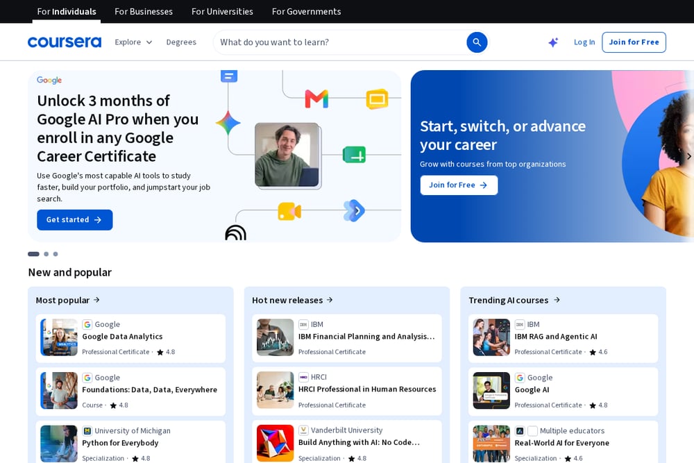
Task: Open the Degrees menu item
Action: [x=181, y=42]
